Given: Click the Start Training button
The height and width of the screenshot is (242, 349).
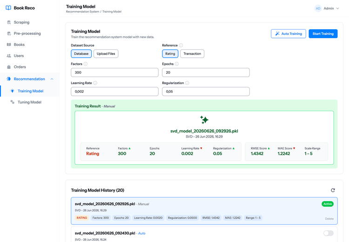Looking at the screenshot, I should (323, 34).
